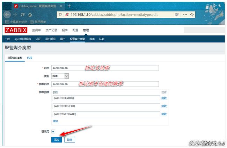The width and height of the screenshot is (227, 148).
Task: Close the zabbix_server browser tab
Action: tap(61, 6)
